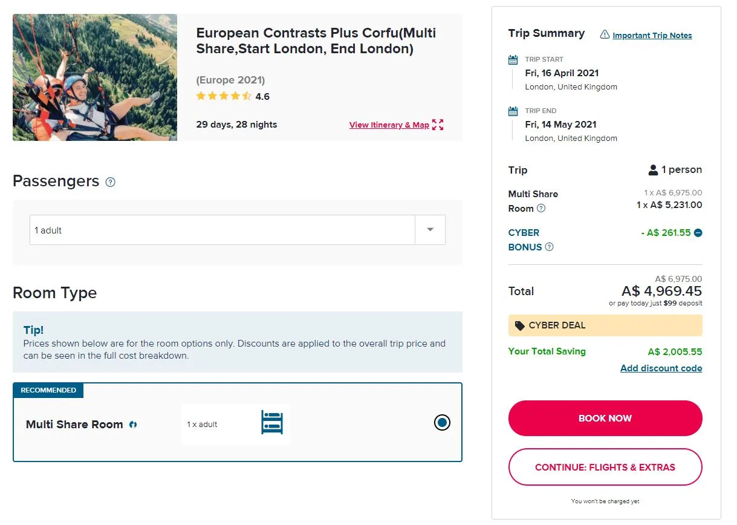The height and width of the screenshot is (525, 737).
Task: Click the warning icon beside Important Trip Notes
Action: pos(605,35)
